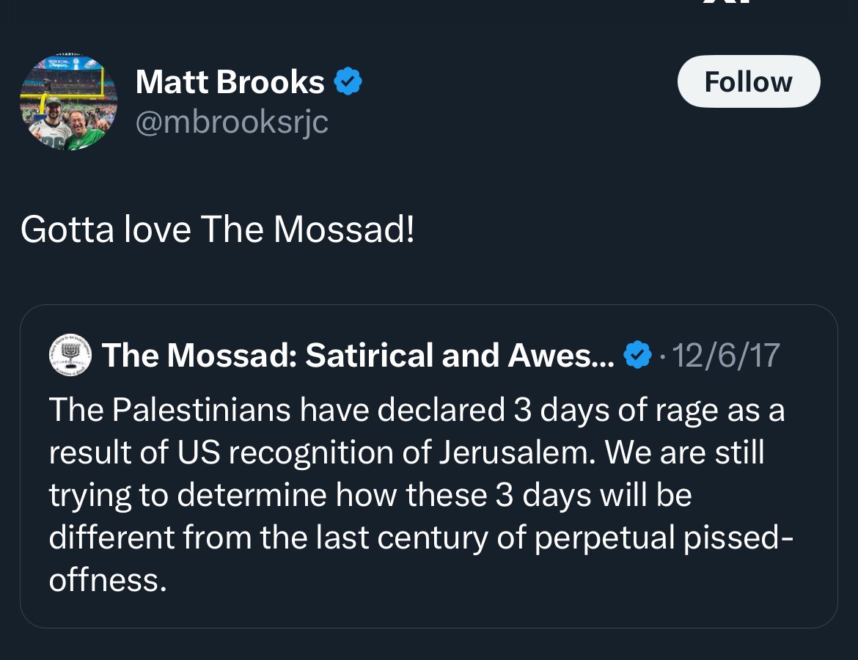Open The Mossad: Satirical and Awes... account name
The height and width of the screenshot is (660, 858).
pos(358,356)
